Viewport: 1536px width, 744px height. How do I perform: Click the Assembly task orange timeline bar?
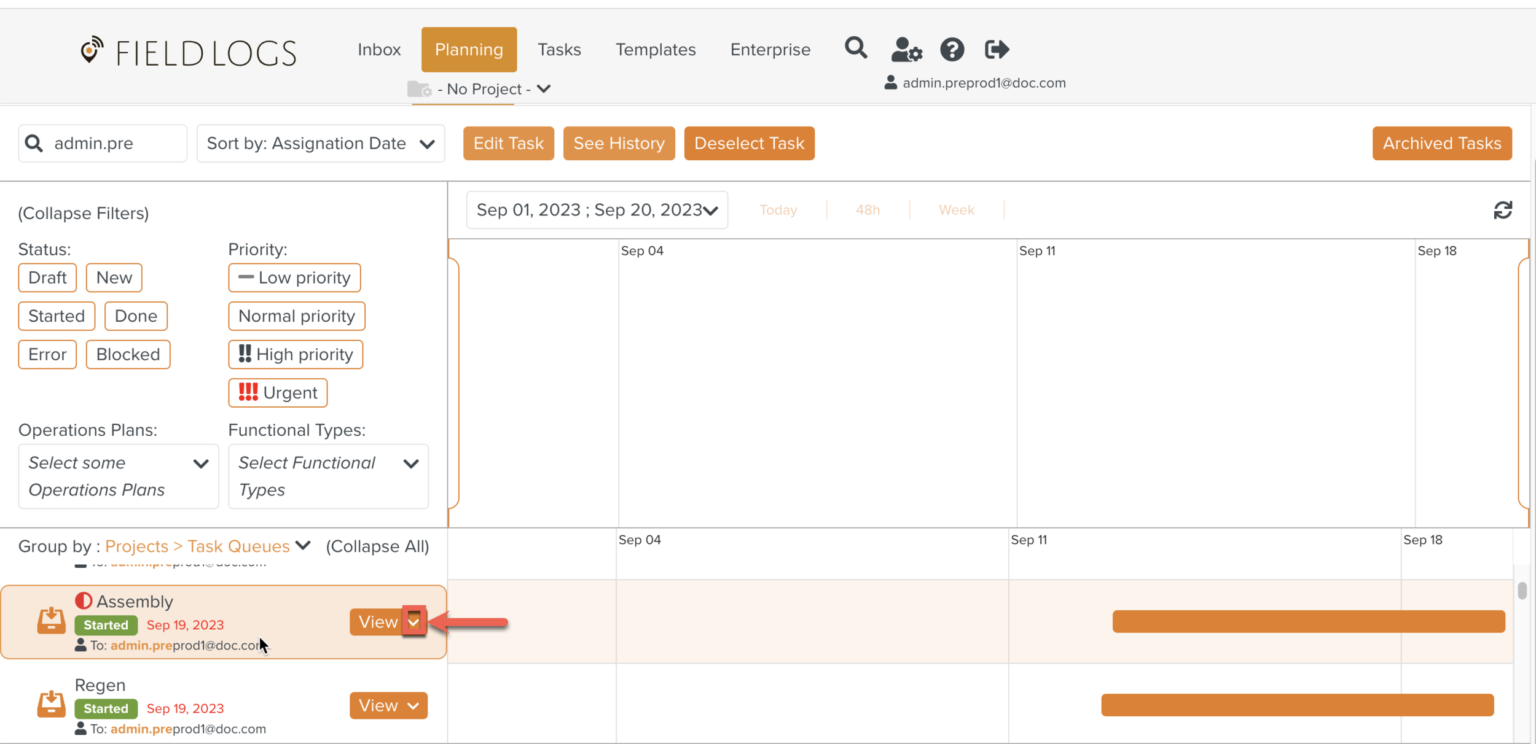point(1308,621)
